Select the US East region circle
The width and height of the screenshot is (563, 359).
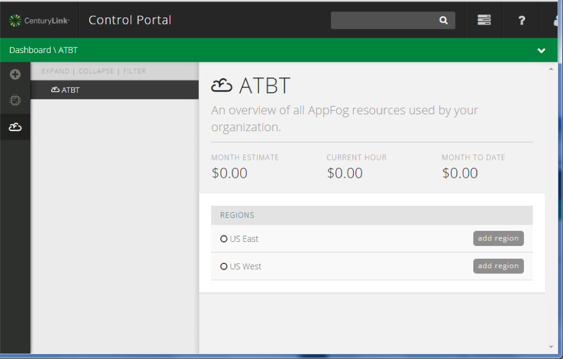click(x=224, y=239)
